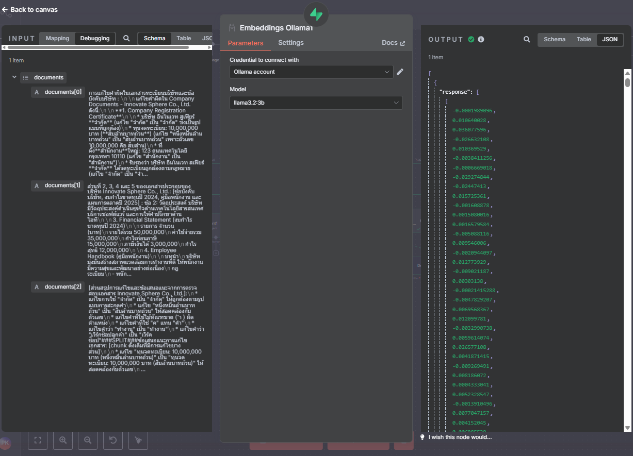Click the INPUT horizontal scrollbar thumb

[98, 47]
